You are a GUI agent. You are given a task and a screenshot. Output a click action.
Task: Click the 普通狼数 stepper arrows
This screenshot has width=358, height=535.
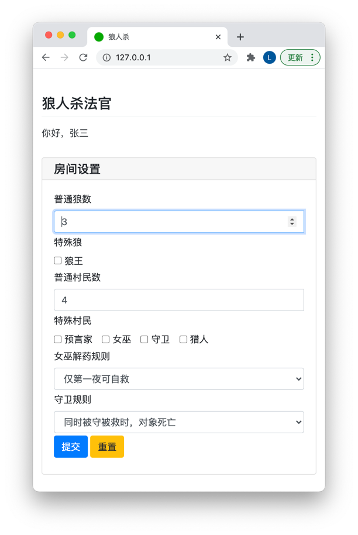point(292,222)
